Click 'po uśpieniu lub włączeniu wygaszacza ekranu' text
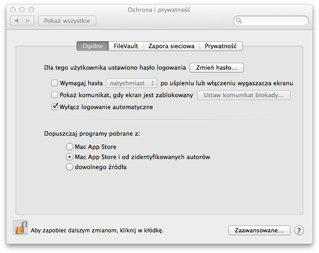319x253 pixels. (227, 83)
